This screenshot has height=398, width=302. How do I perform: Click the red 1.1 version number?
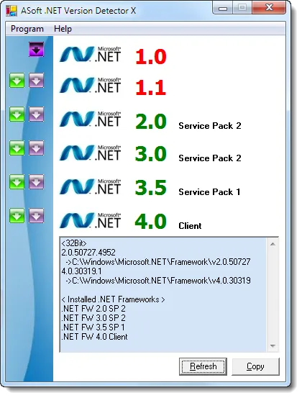151,88
